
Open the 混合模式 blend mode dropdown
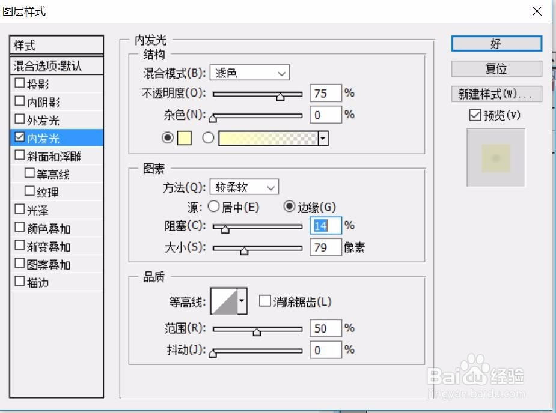(x=249, y=72)
